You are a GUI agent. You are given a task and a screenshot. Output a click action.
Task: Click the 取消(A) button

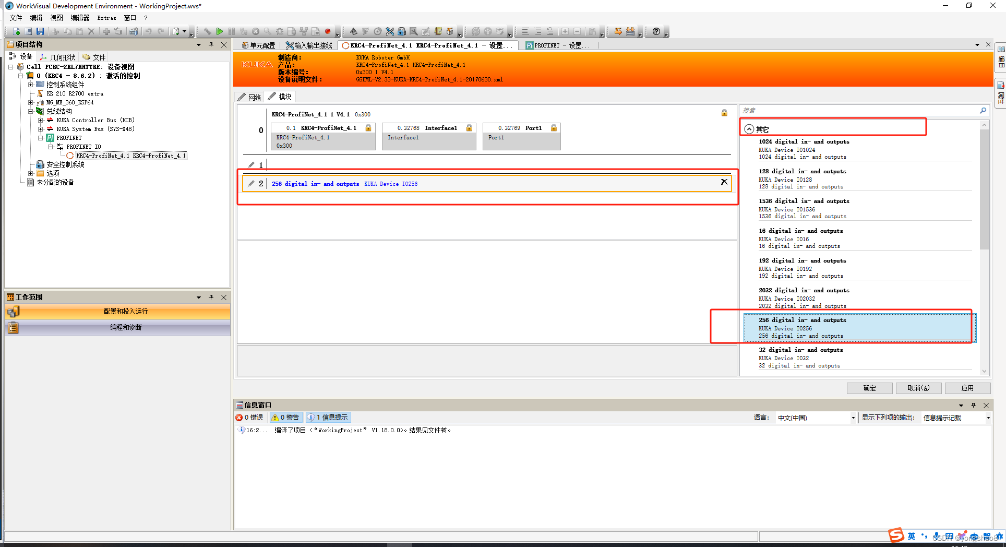pos(918,388)
